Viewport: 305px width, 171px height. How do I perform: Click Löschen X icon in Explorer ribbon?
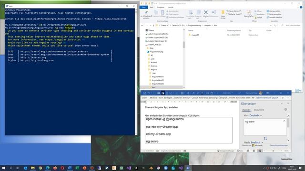coord(206,12)
